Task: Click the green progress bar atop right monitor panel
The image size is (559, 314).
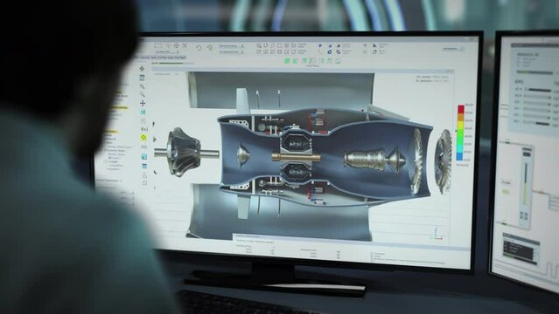Action: pos(535,72)
